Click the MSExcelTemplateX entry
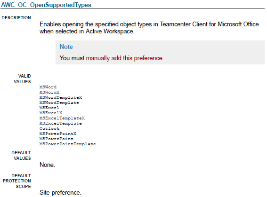The height and width of the screenshot is (197, 267). coord(62,118)
